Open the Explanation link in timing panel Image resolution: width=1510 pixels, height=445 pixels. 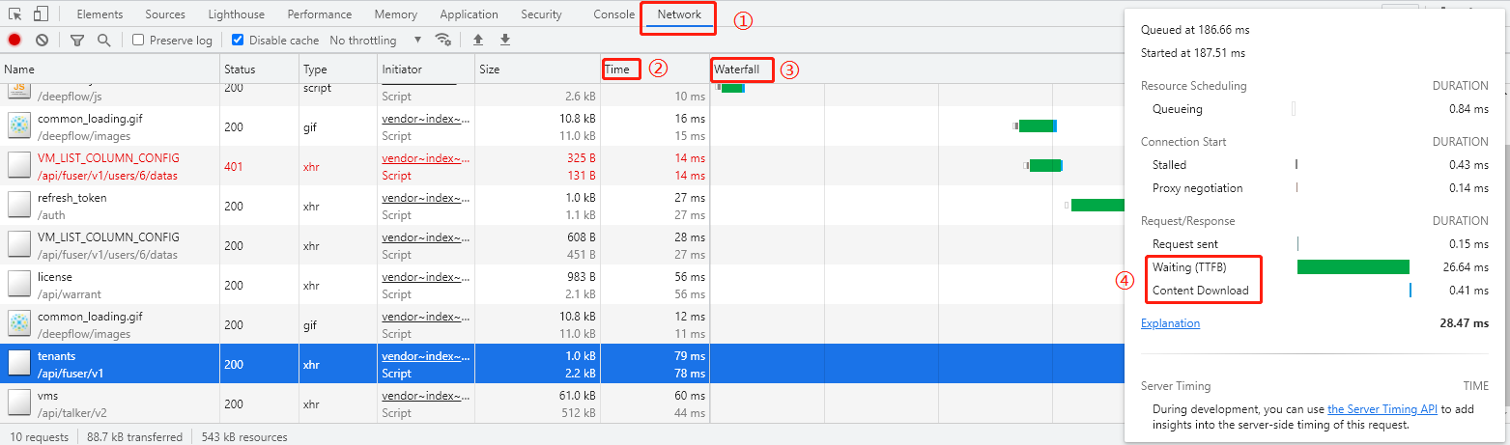1170,323
